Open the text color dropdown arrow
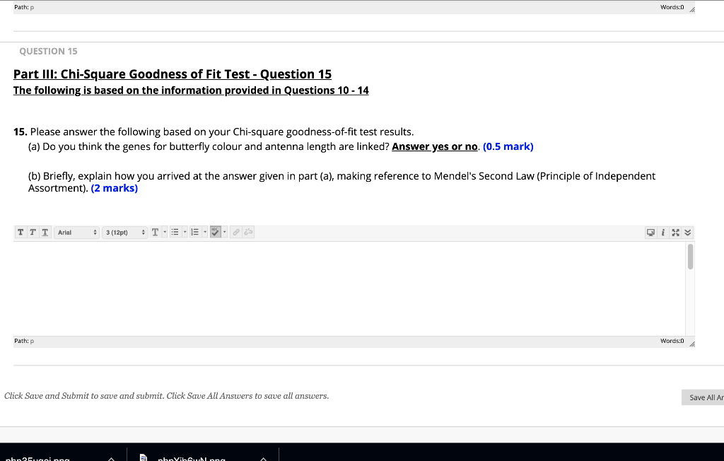 tap(163, 232)
